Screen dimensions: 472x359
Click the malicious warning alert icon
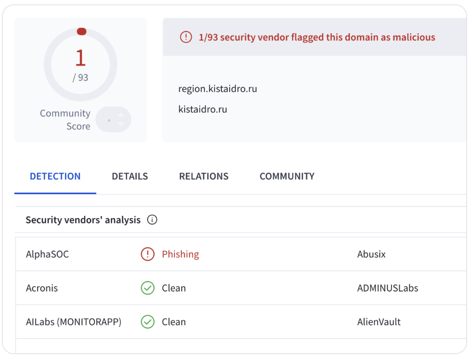tap(186, 37)
